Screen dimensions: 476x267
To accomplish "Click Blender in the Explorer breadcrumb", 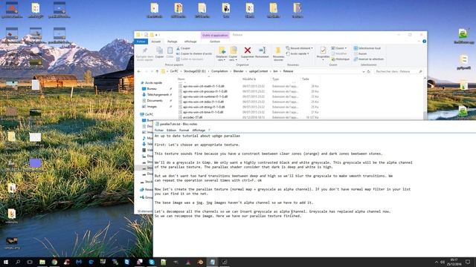I will [x=238, y=71].
